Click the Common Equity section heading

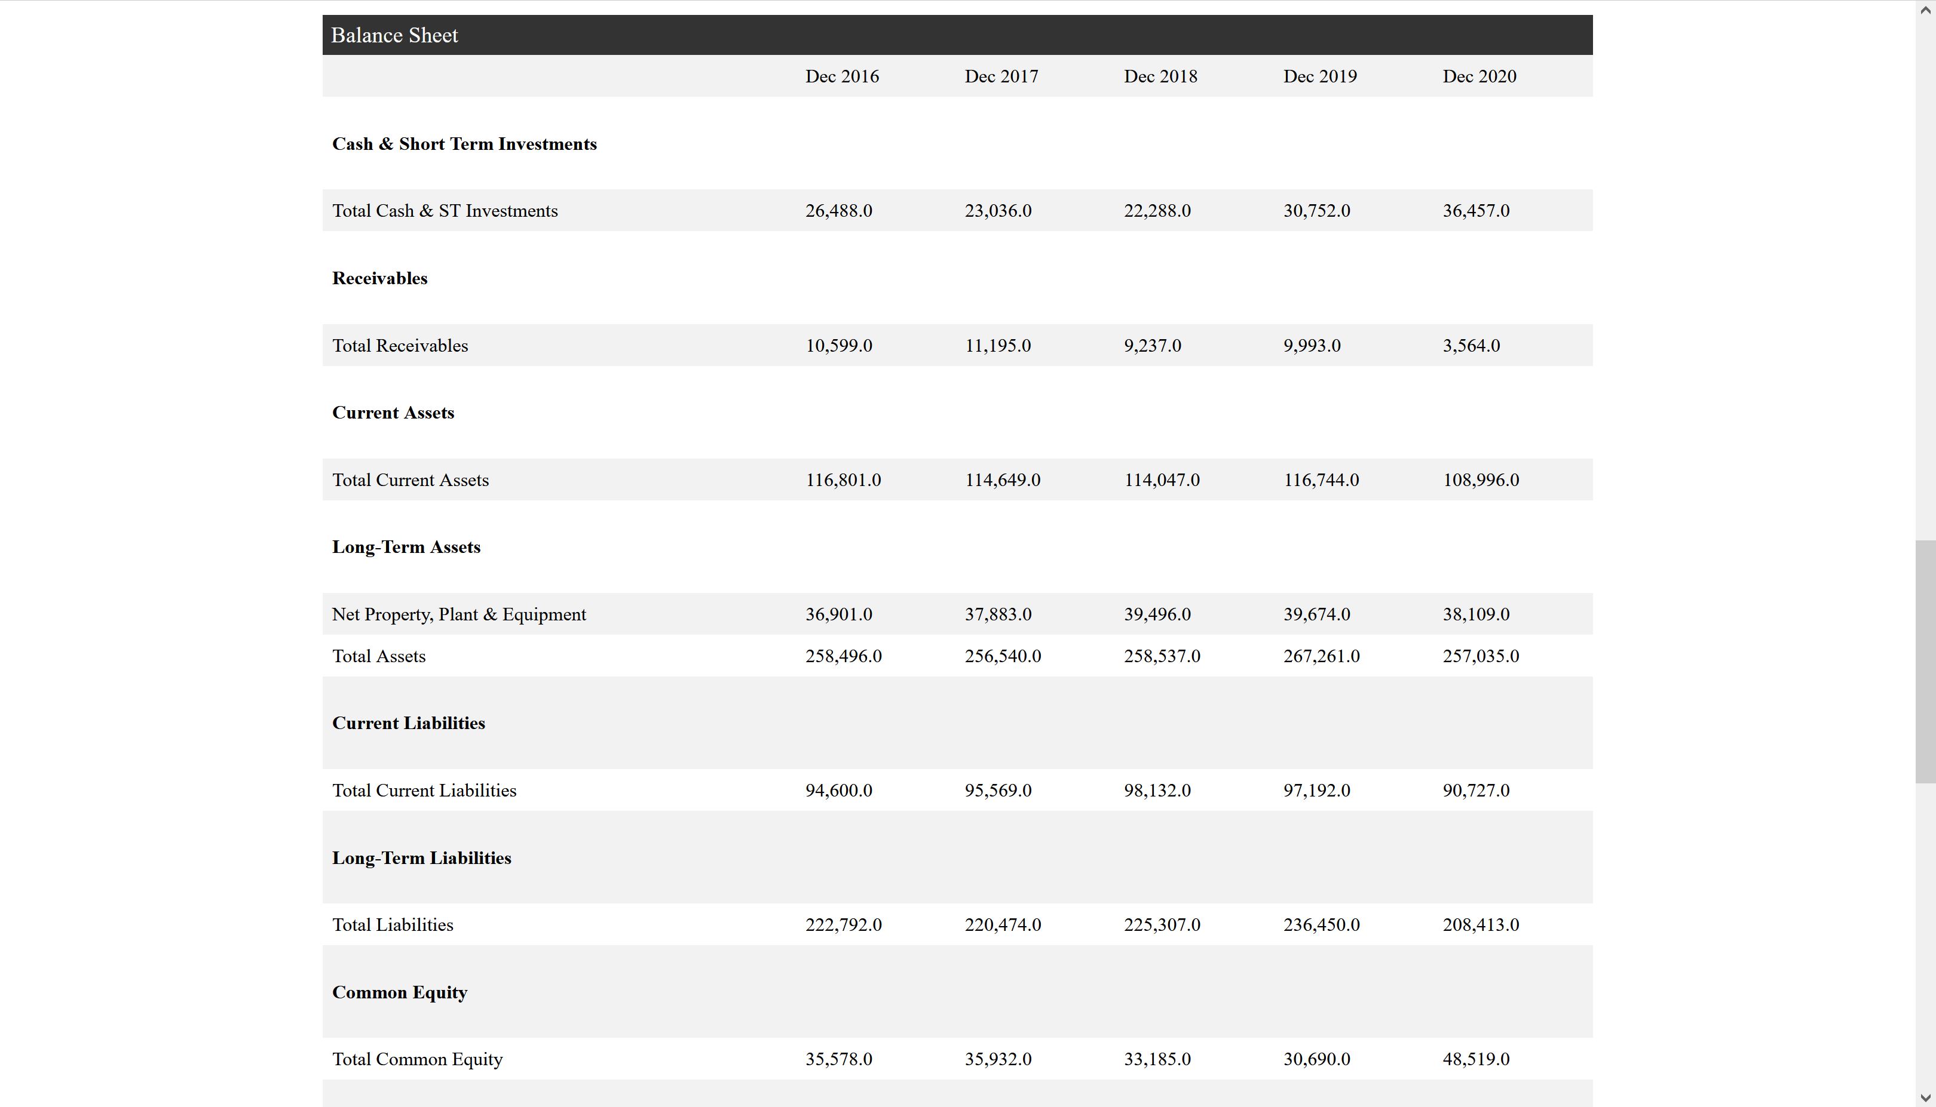399,992
